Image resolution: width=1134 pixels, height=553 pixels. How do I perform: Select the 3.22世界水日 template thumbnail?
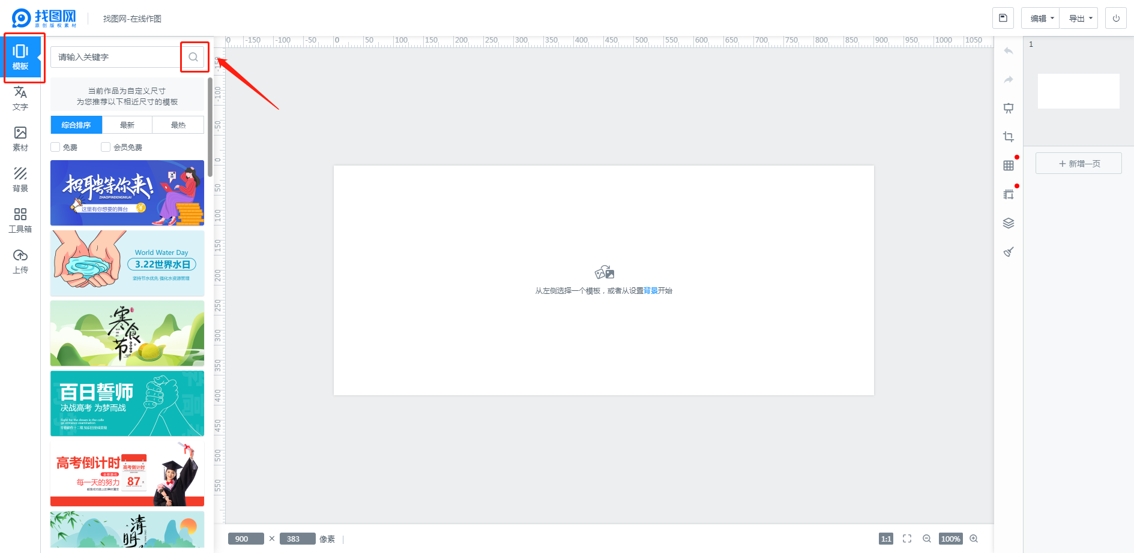point(127,263)
